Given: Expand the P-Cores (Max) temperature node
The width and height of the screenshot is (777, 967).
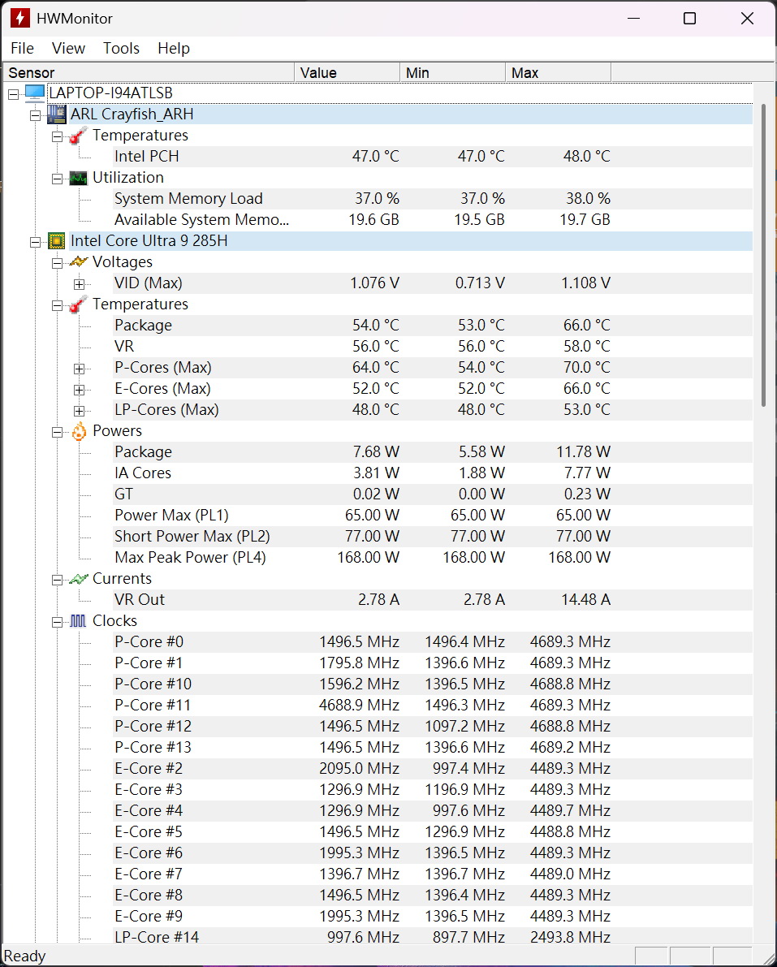Looking at the screenshot, I should coord(79,369).
